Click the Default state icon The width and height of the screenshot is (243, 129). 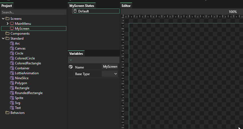pyautogui.click(x=75, y=11)
